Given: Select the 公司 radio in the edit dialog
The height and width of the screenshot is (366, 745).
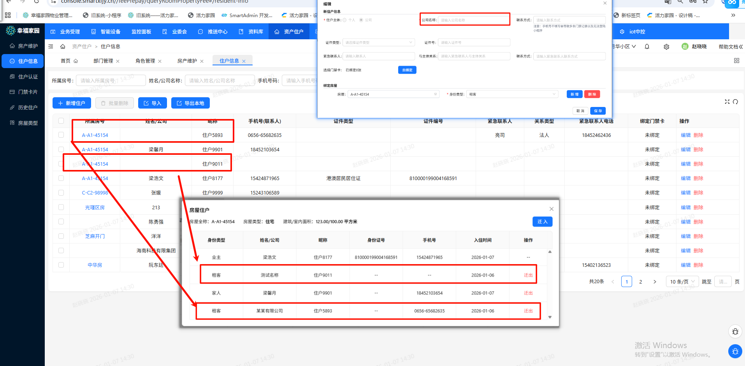Looking at the screenshot, I should 361,20.
